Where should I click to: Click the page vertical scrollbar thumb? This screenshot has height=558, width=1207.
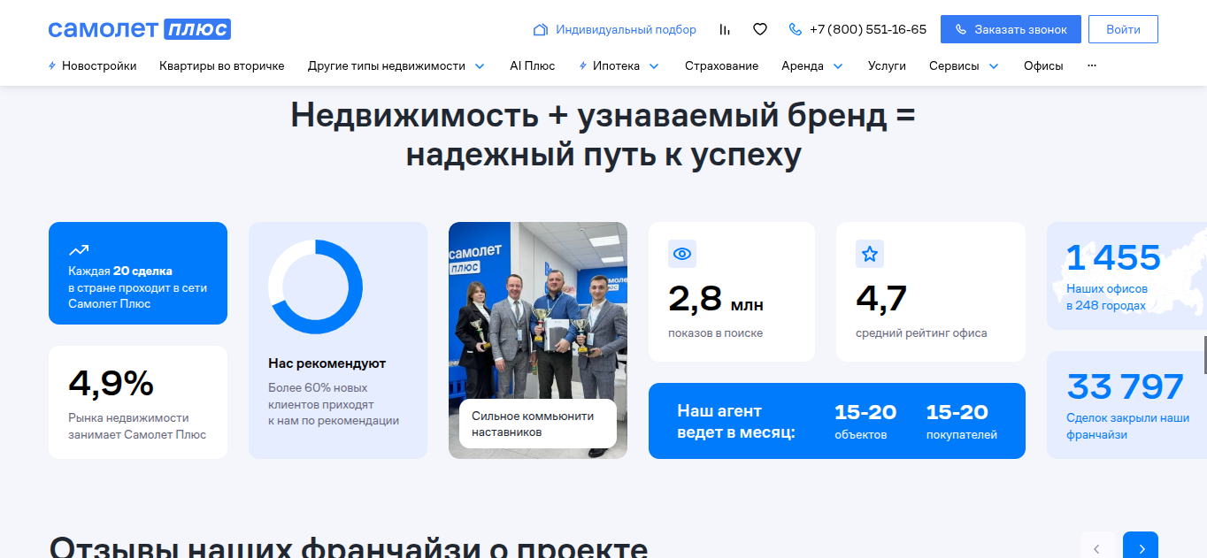[x=1204, y=354]
